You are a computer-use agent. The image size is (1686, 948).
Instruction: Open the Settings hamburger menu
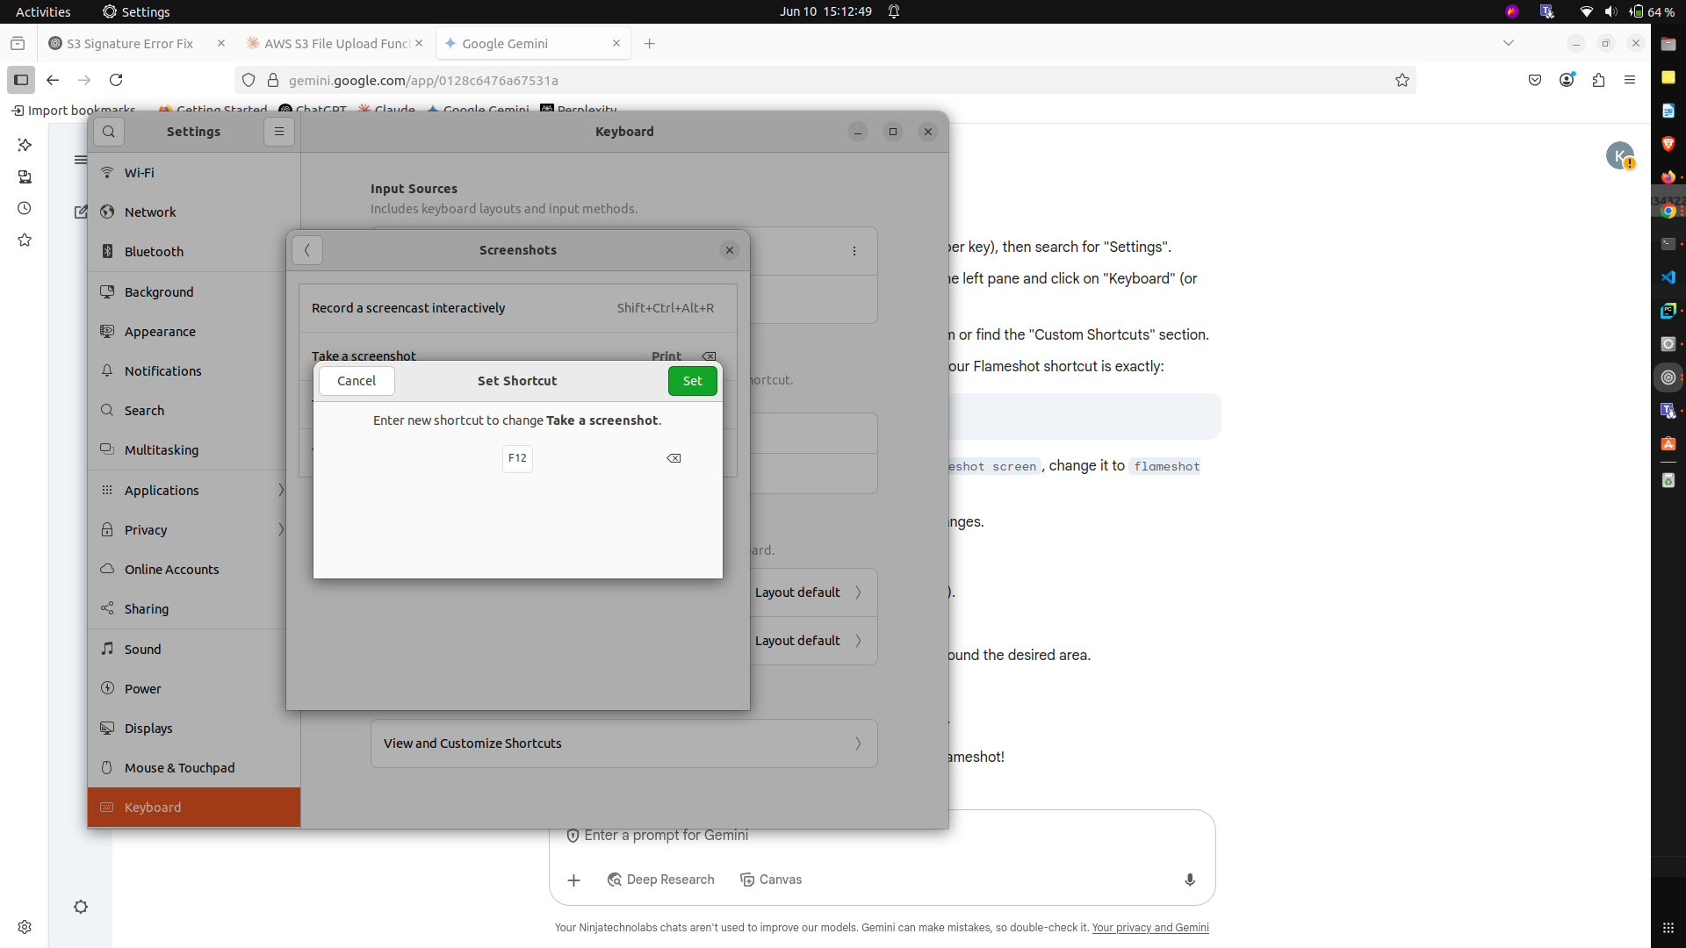[x=279, y=132]
